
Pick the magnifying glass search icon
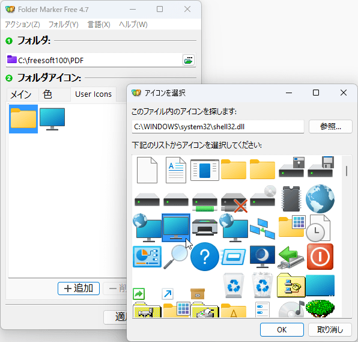[x=175, y=257]
